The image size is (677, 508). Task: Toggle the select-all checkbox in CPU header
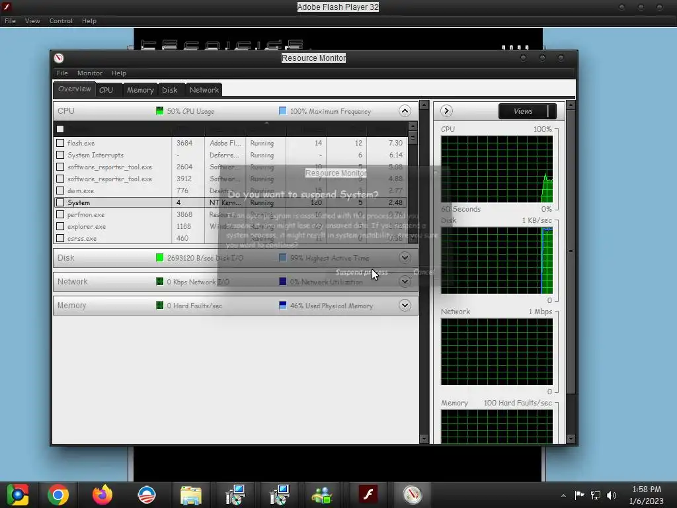click(60, 129)
